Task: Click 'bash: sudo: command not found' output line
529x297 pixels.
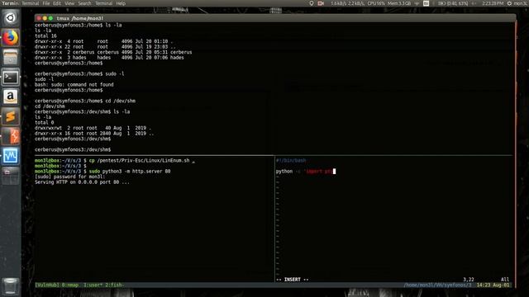Action: 74,84
